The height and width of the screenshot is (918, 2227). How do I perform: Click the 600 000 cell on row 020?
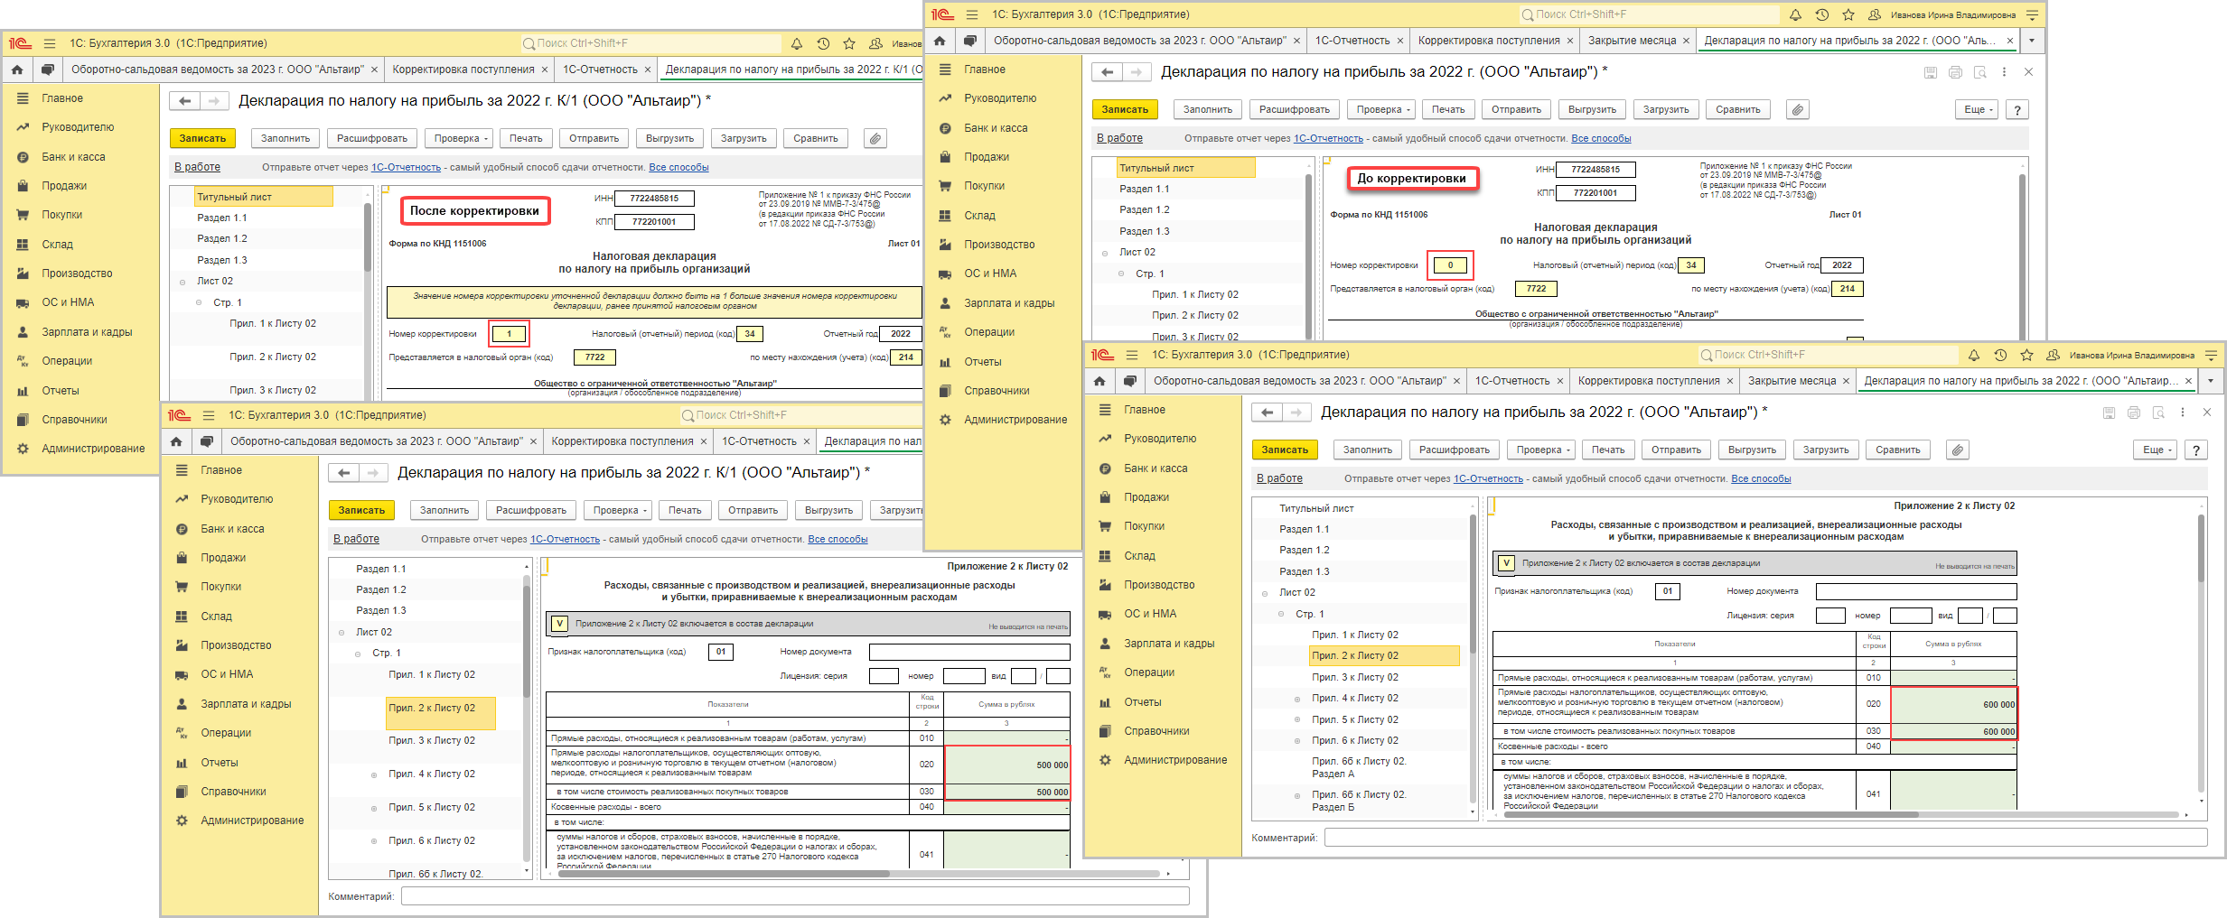click(x=1952, y=705)
